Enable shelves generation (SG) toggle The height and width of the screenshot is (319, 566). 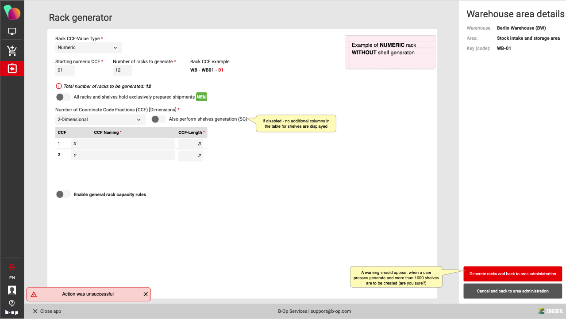click(x=158, y=119)
